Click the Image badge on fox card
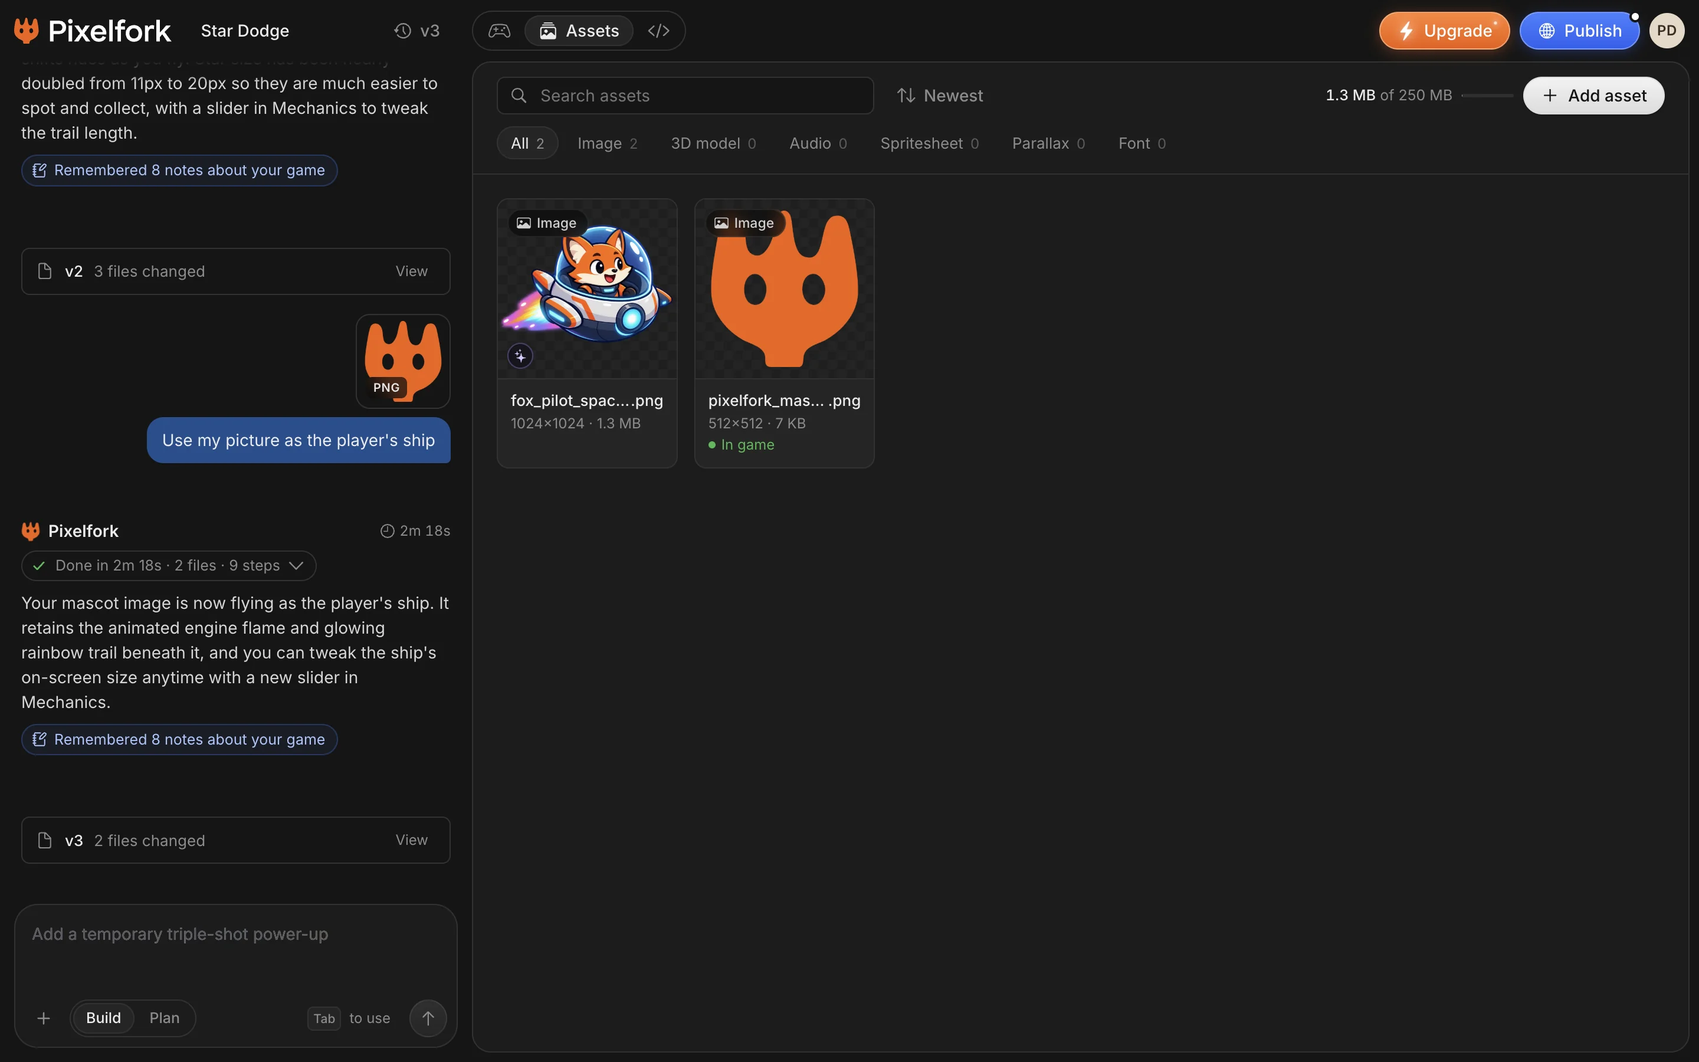1699x1062 pixels. click(547, 224)
